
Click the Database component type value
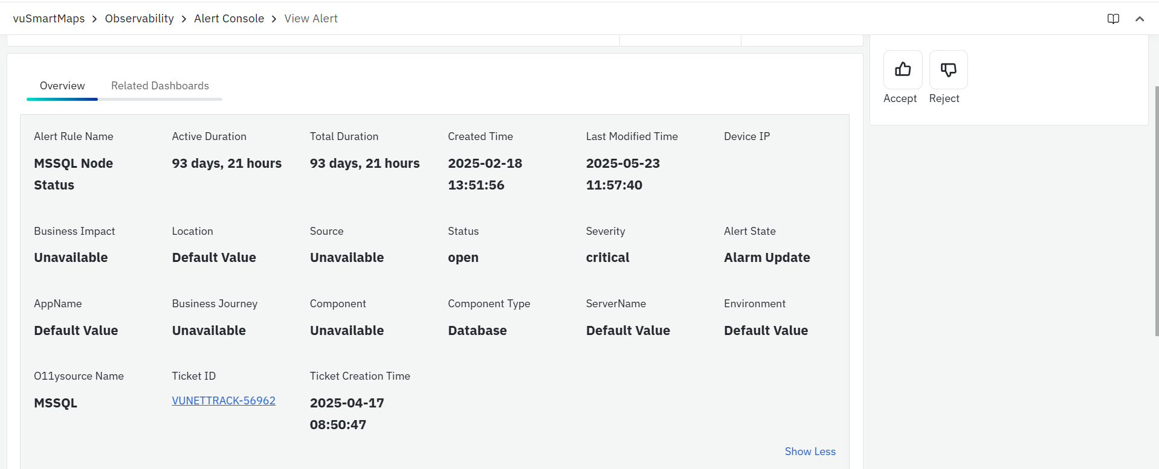coord(477,331)
